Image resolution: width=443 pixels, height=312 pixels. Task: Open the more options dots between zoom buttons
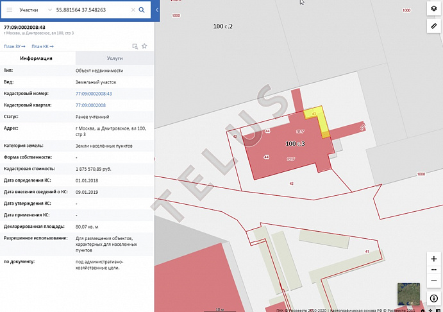click(433, 270)
